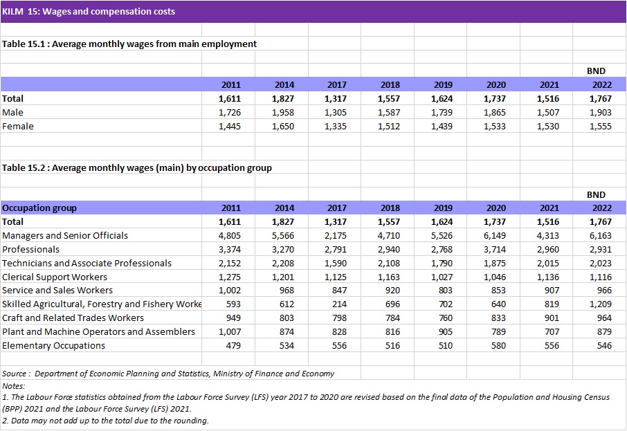Click the BND unit label above Table 15.2
The height and width of the screenshot is (431, 627).
pyautogui.click(x=596, y=195)
